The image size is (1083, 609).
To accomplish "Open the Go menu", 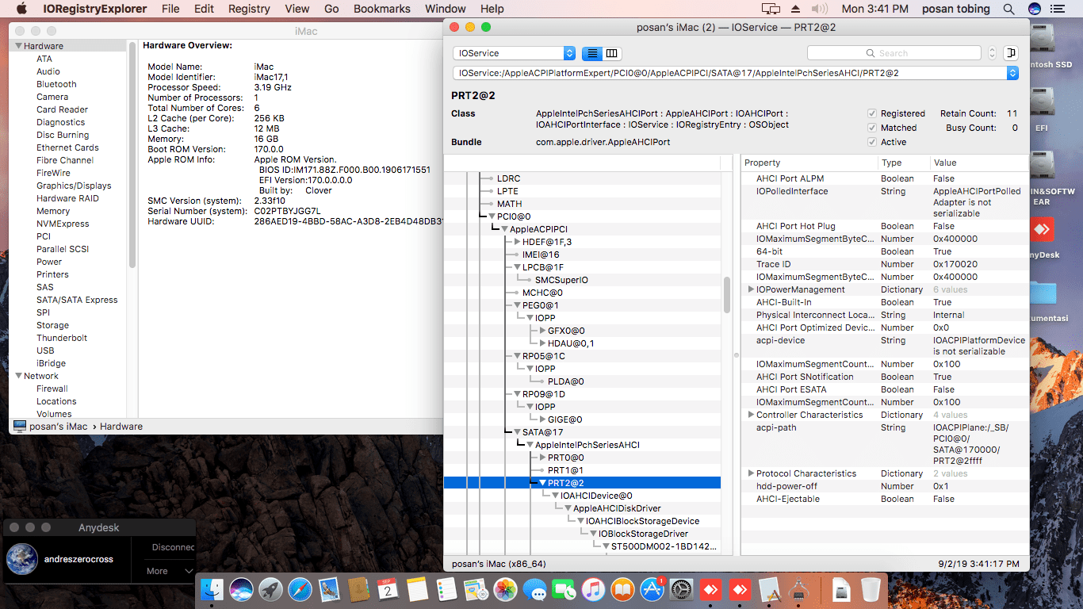I will tap(331, 9).
